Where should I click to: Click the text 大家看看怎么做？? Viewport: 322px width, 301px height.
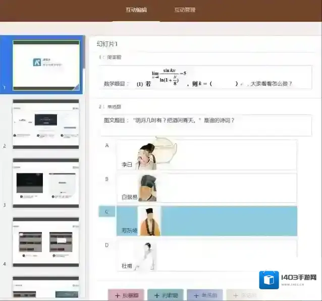pyautogui.click(x=271, y=84)
